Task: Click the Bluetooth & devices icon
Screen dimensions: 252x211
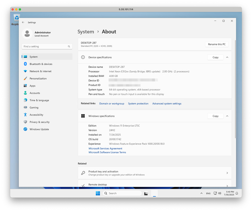Action: pos(25,64)
